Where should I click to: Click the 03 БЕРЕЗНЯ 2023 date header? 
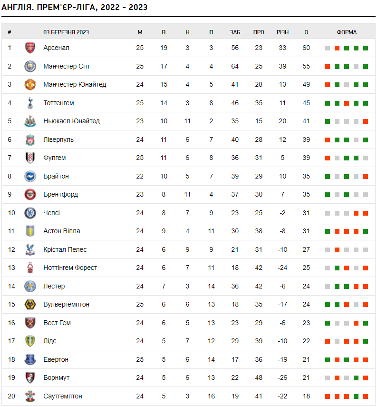click(66, 32)
